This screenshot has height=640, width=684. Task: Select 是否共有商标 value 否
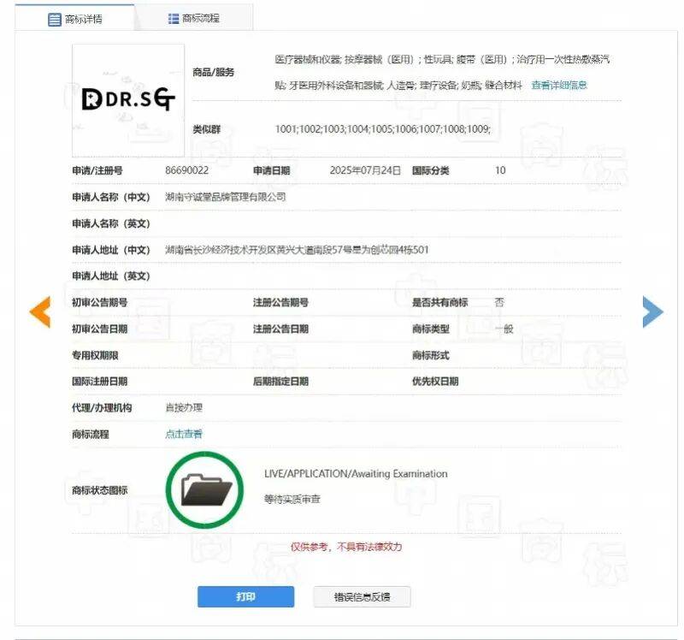[x=499, y=302]
